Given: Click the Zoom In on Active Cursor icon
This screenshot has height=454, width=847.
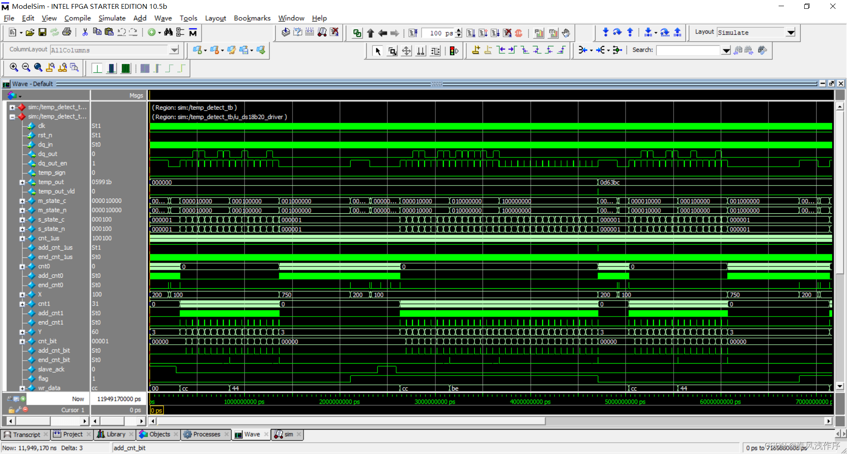Looking at the screenshot, I should (x=50, y=67).
